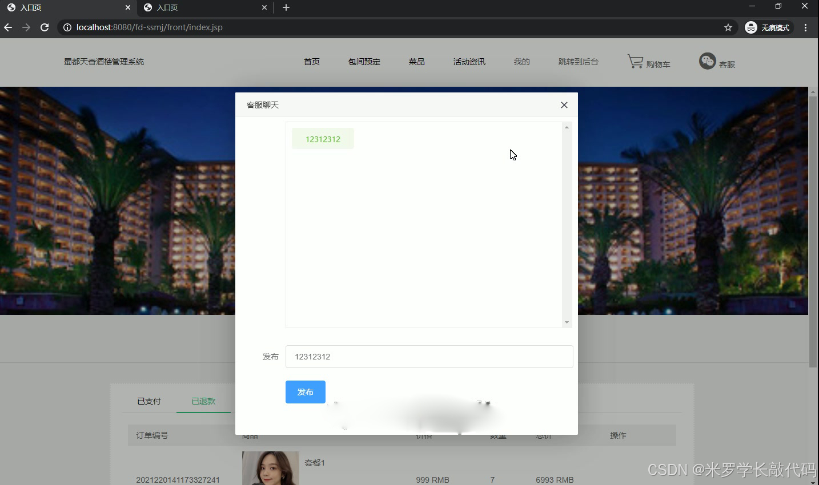The image size is (819, 485).
Task: Close the 客服聊天 dialog
Action: point(564,105)
